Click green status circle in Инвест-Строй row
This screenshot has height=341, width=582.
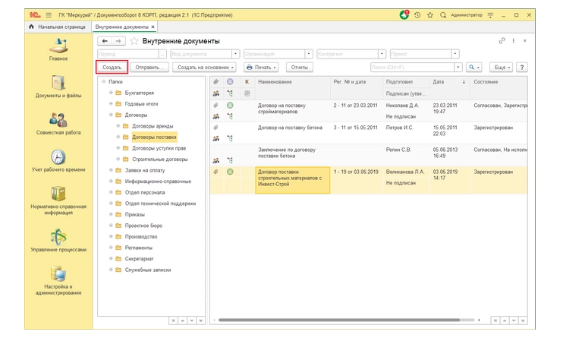[230, 172]
